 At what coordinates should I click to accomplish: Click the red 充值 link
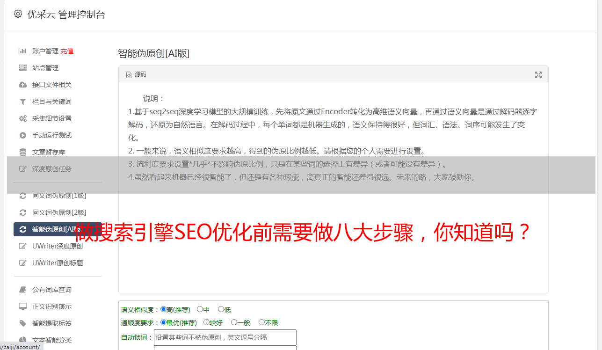67,51
